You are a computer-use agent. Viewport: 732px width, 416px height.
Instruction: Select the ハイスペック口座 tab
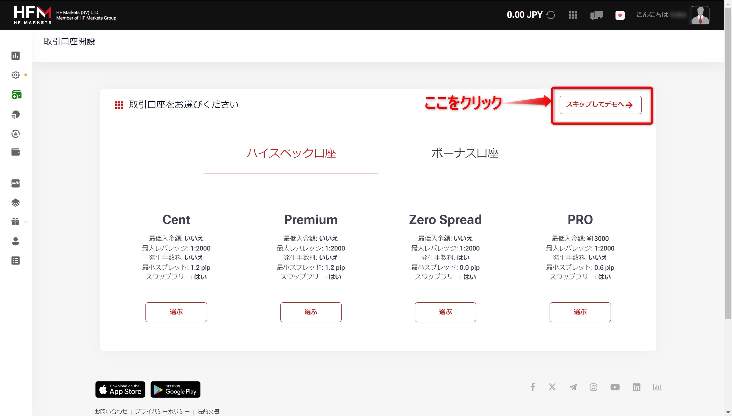point(291,153)
